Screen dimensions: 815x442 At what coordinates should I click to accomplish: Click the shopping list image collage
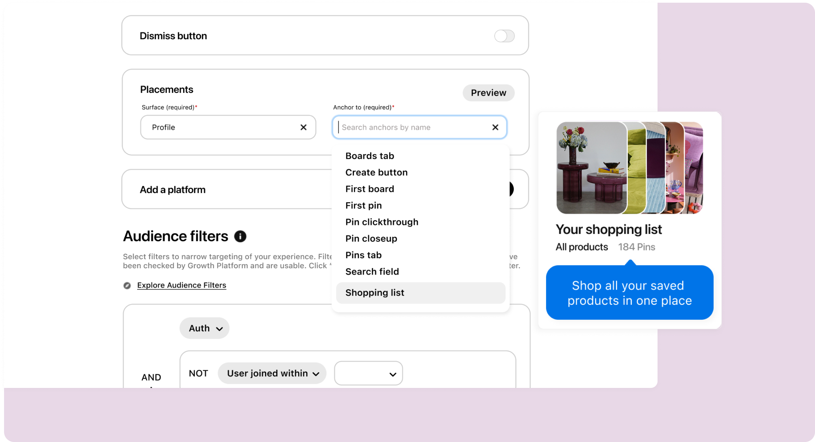click(x=629, y=168)
